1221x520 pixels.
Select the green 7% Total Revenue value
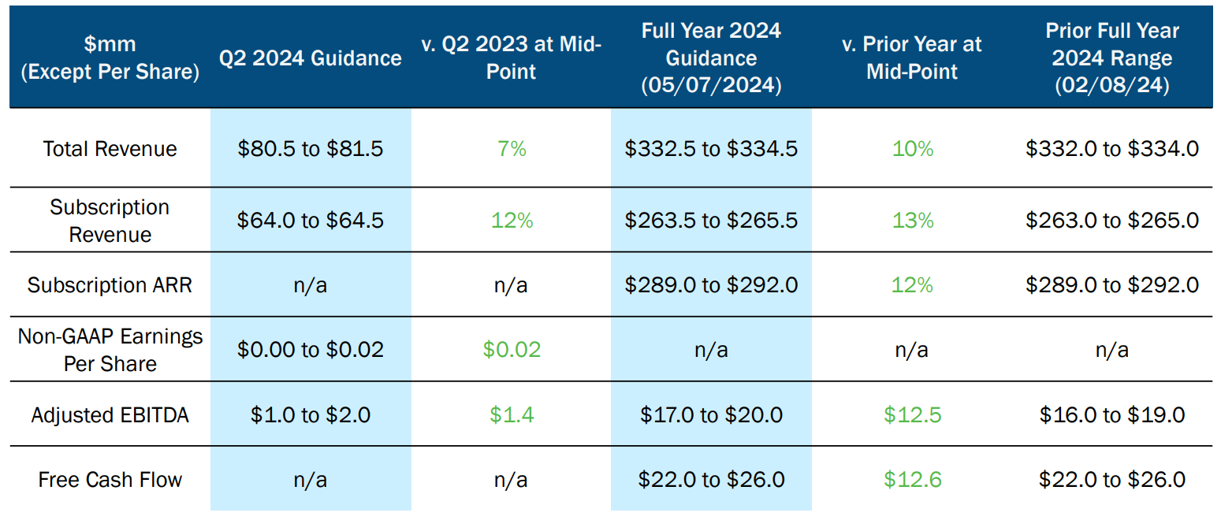click(512, 149)
